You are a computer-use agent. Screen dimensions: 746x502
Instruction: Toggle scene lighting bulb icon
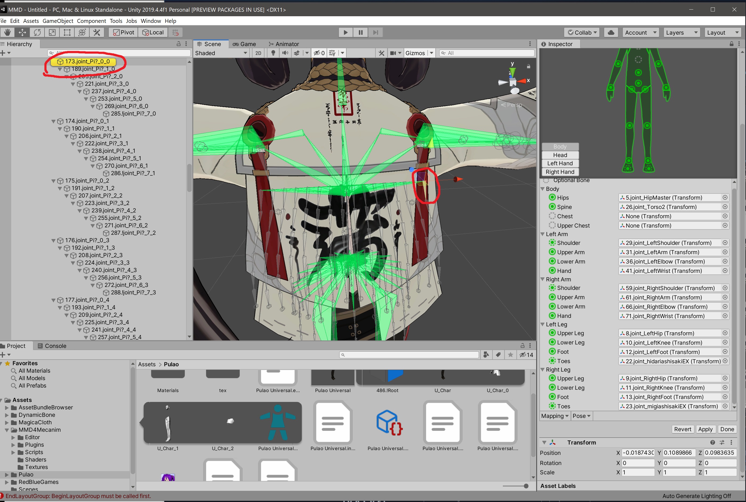[x=273, y=53]
